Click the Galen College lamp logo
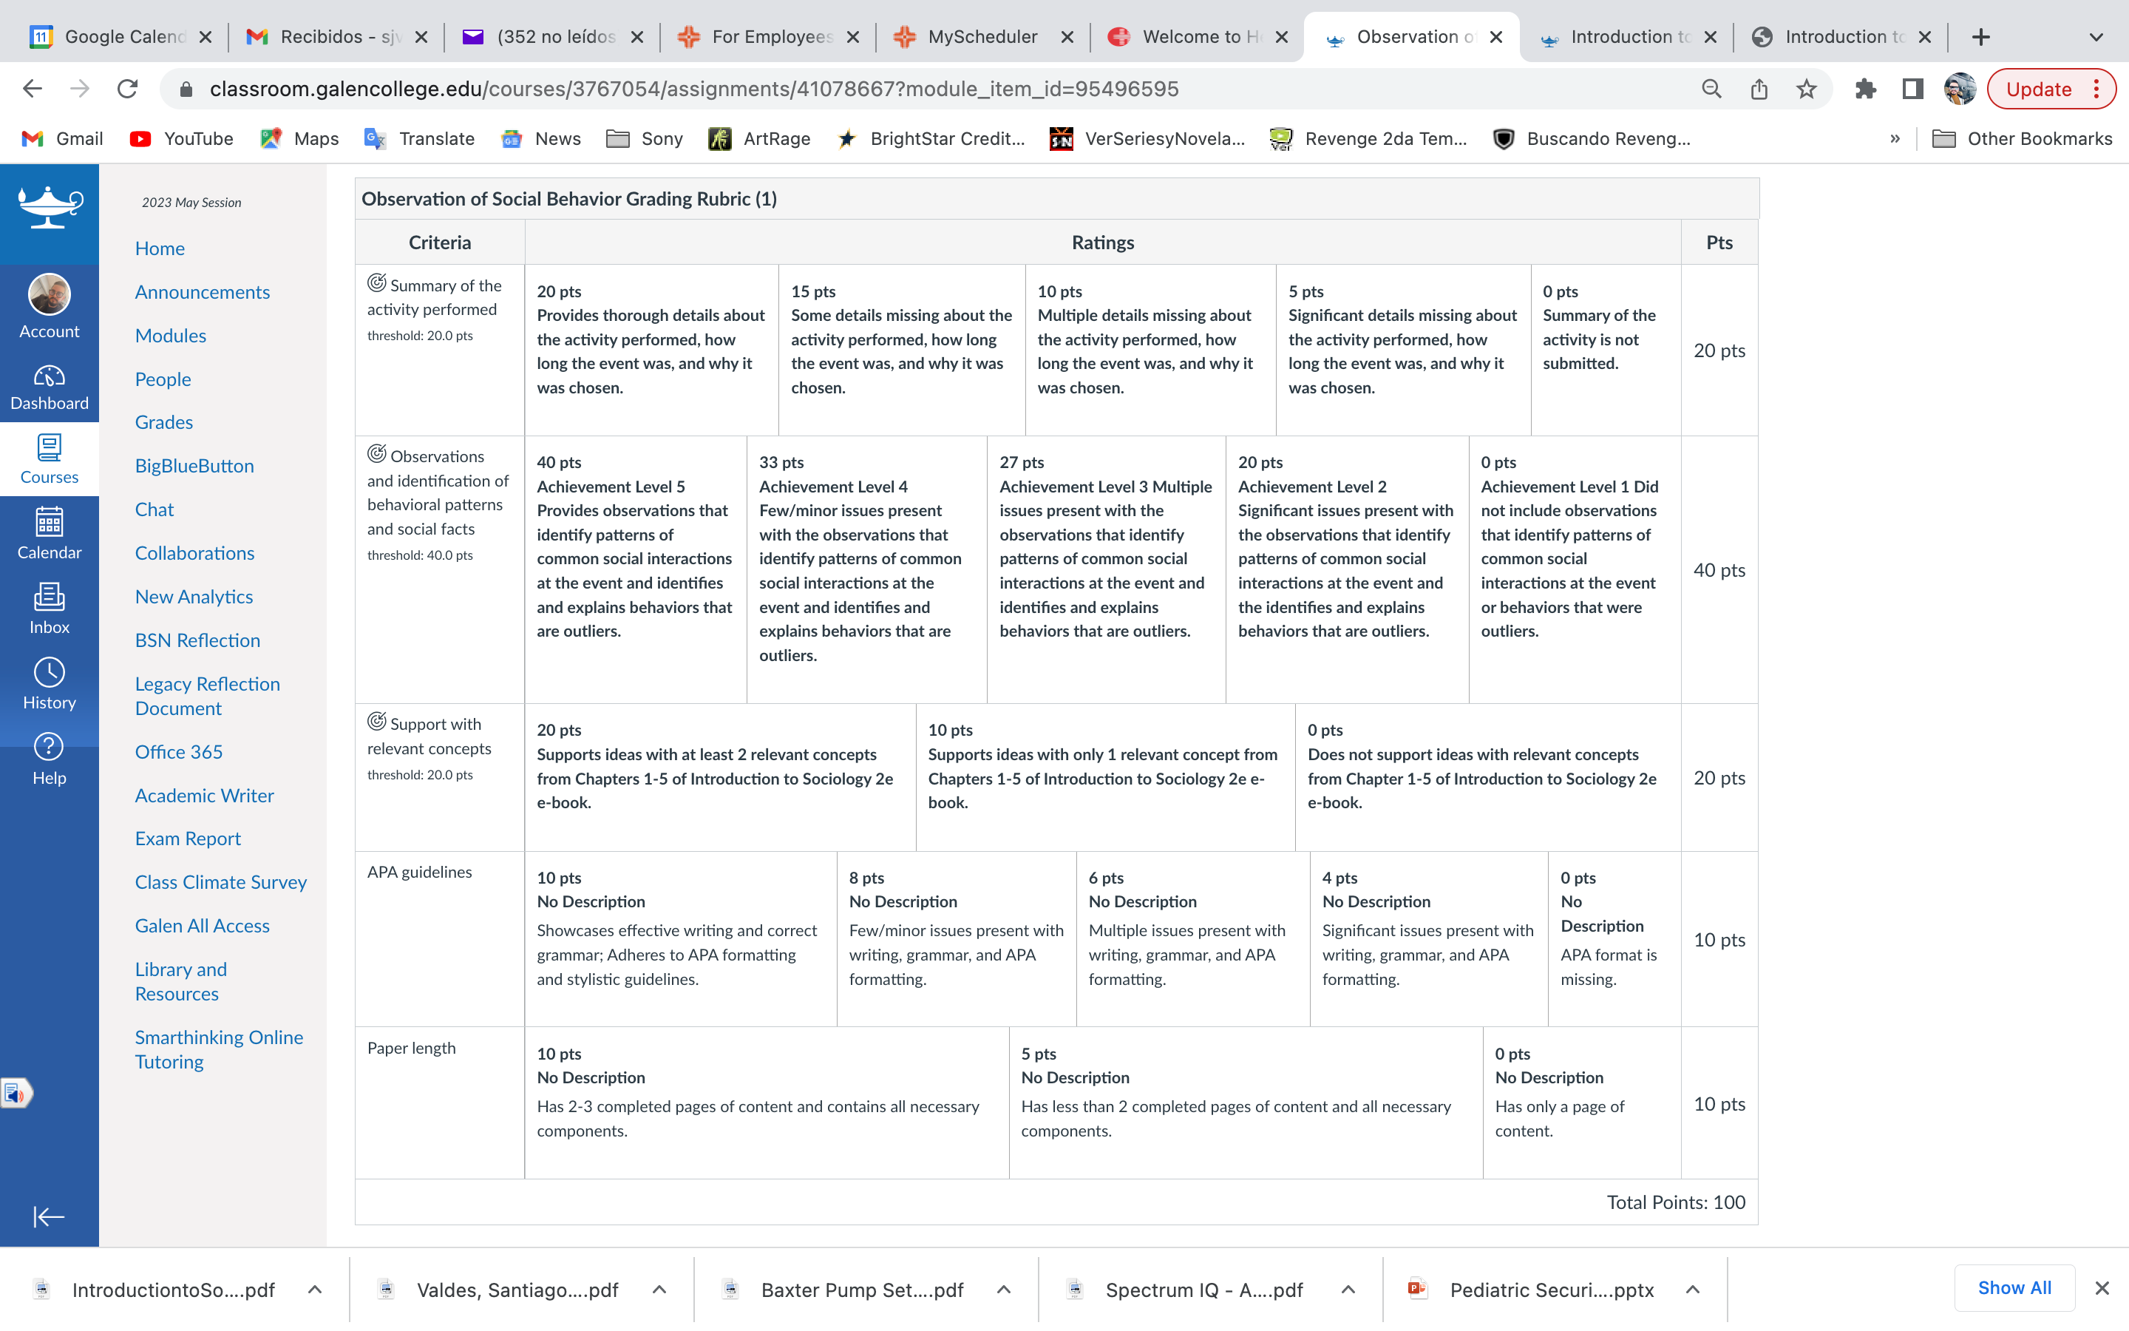The image size is (2129, 1331). click(x=50, y=209)
